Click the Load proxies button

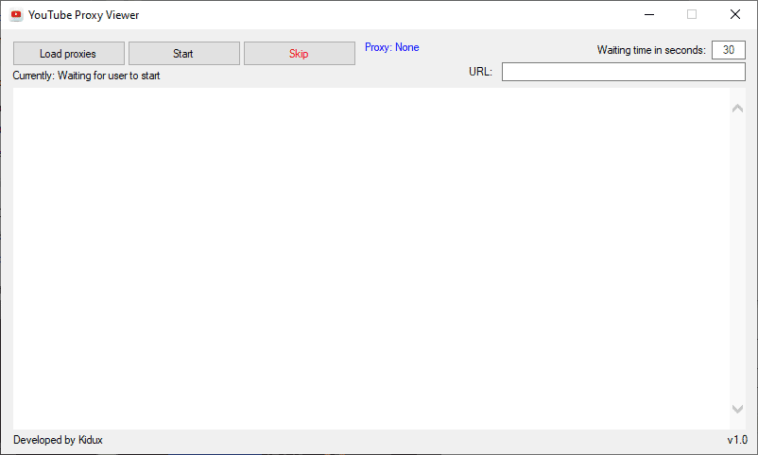pyautogui.click(x=69, y=54)
